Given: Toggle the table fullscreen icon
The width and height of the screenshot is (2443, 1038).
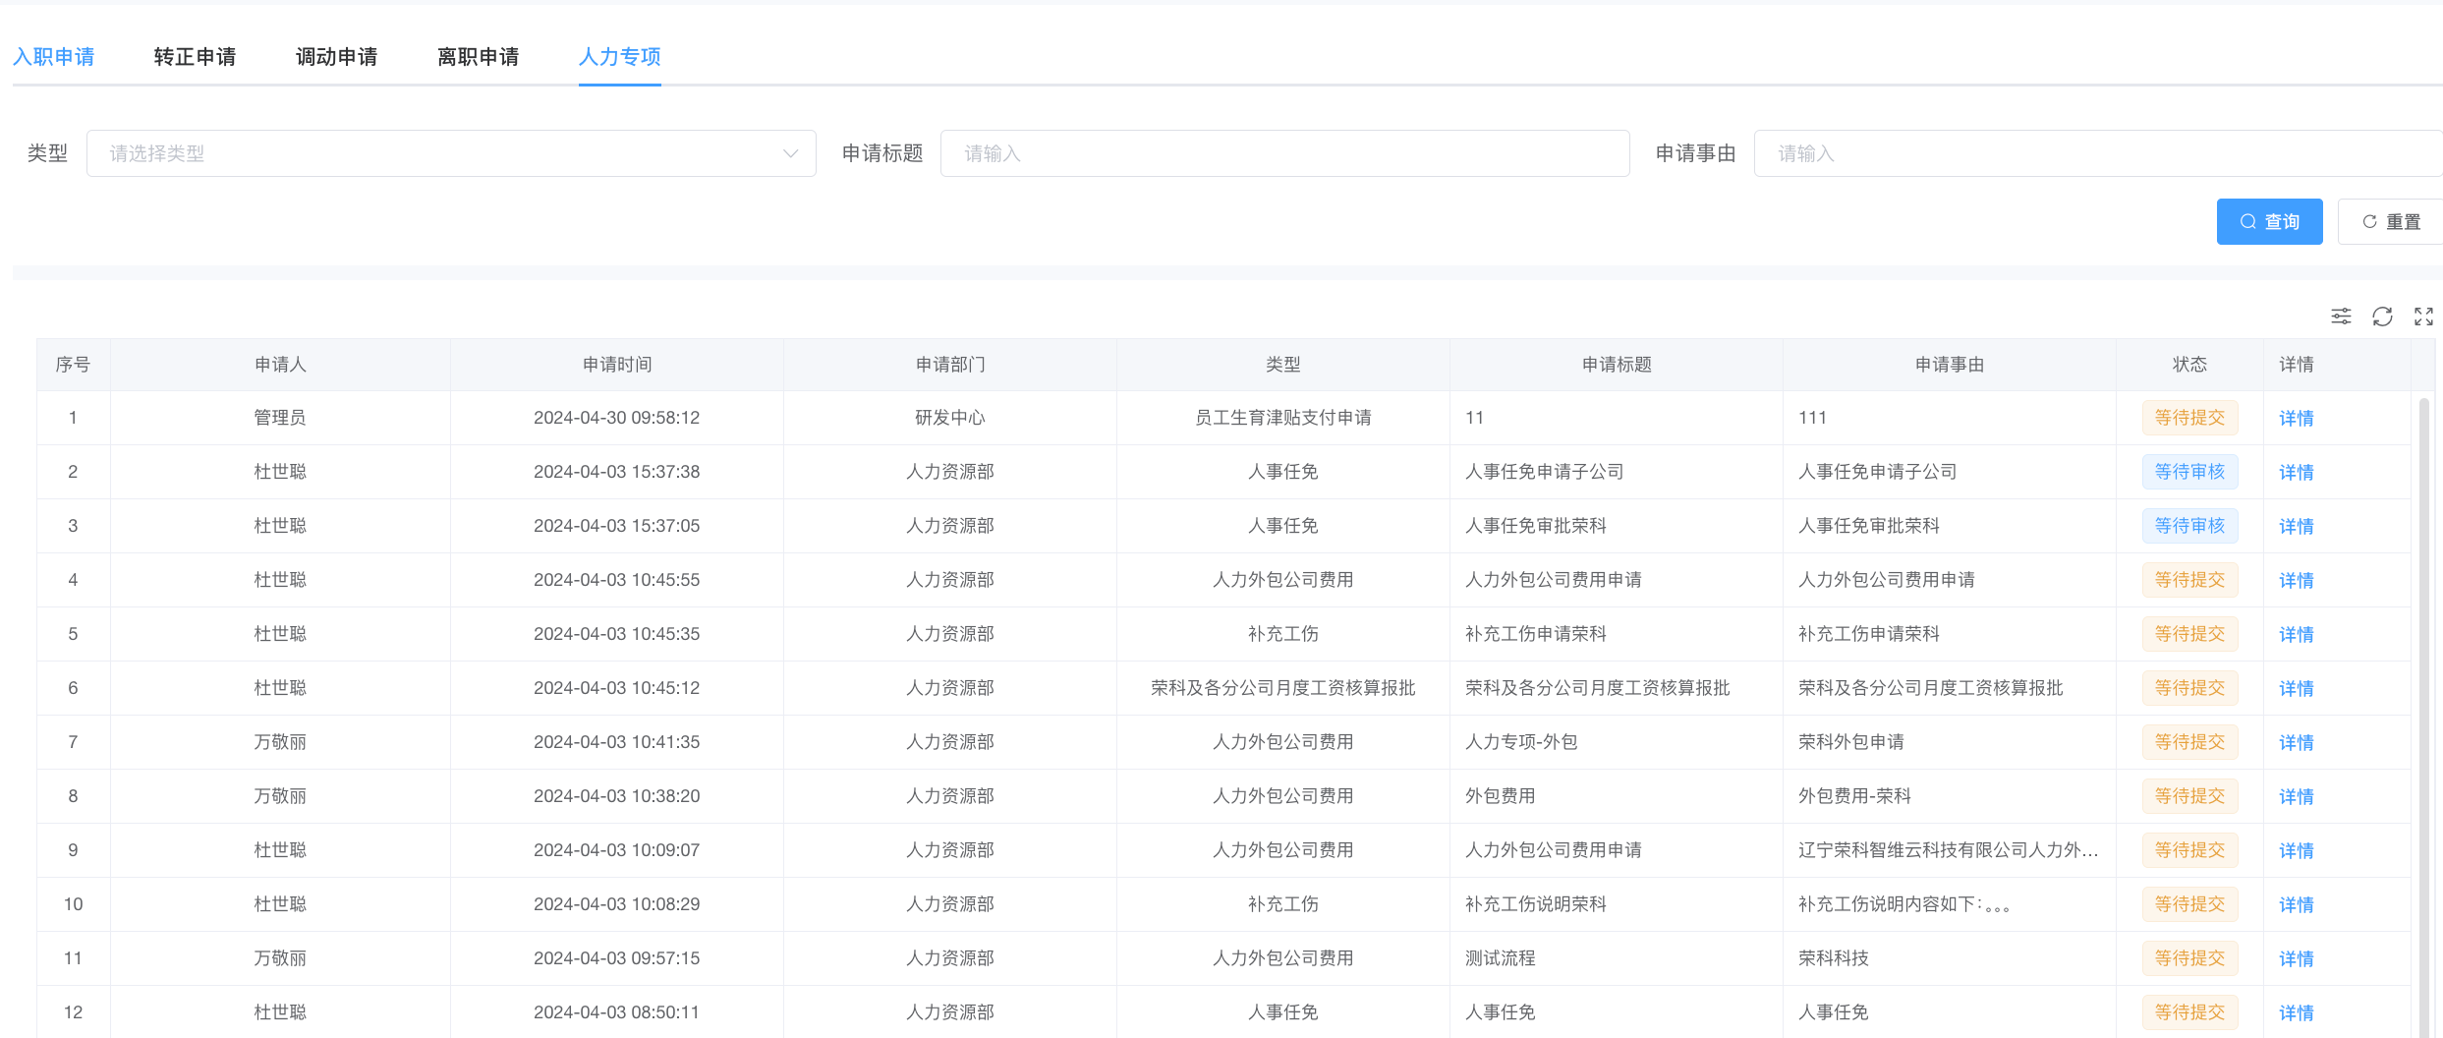Looking at the screenshot, I should [x=2423, y=317].
